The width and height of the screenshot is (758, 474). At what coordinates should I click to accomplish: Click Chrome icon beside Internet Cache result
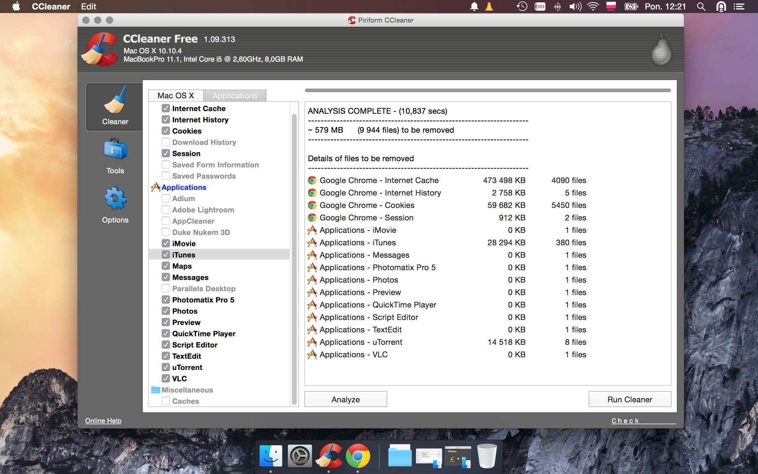[x=312, y=180]
